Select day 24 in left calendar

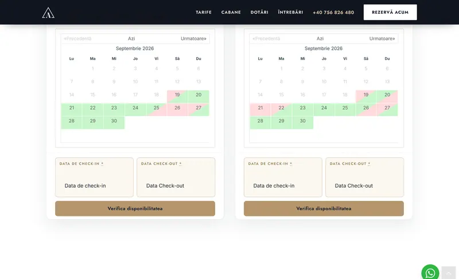click(x=135, y=110)
